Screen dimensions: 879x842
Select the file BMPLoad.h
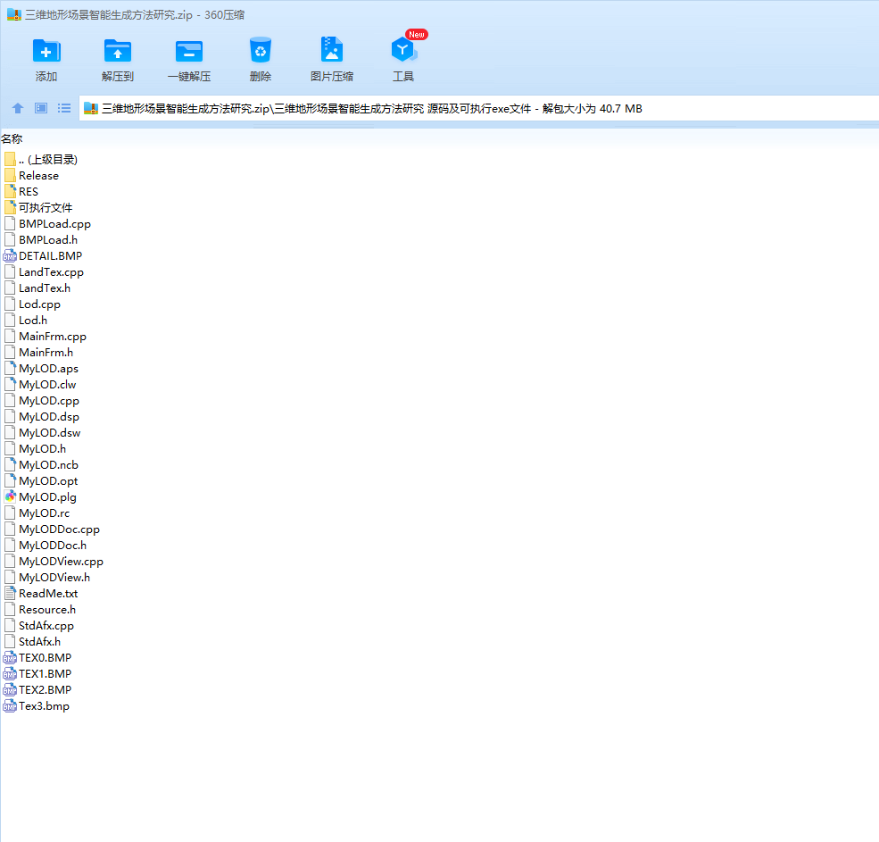tap(40, 240)
